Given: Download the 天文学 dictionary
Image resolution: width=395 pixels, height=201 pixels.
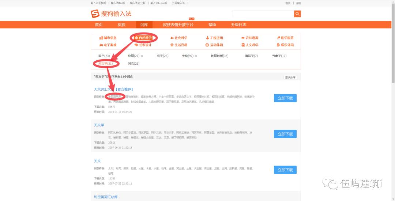Looking at the screenshot, I should (x=285, y=134).
